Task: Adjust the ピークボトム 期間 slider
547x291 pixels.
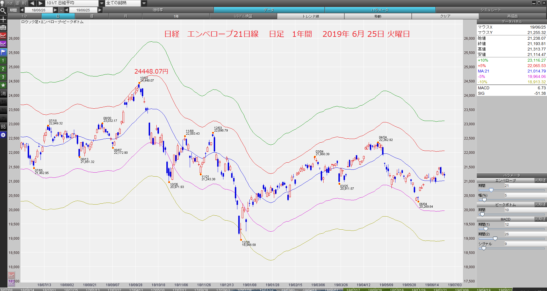Action: [482, 214]
